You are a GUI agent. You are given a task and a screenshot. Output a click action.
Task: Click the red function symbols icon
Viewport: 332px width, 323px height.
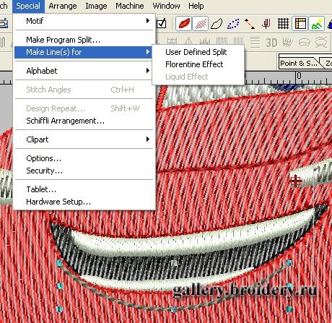click(266, 24)
